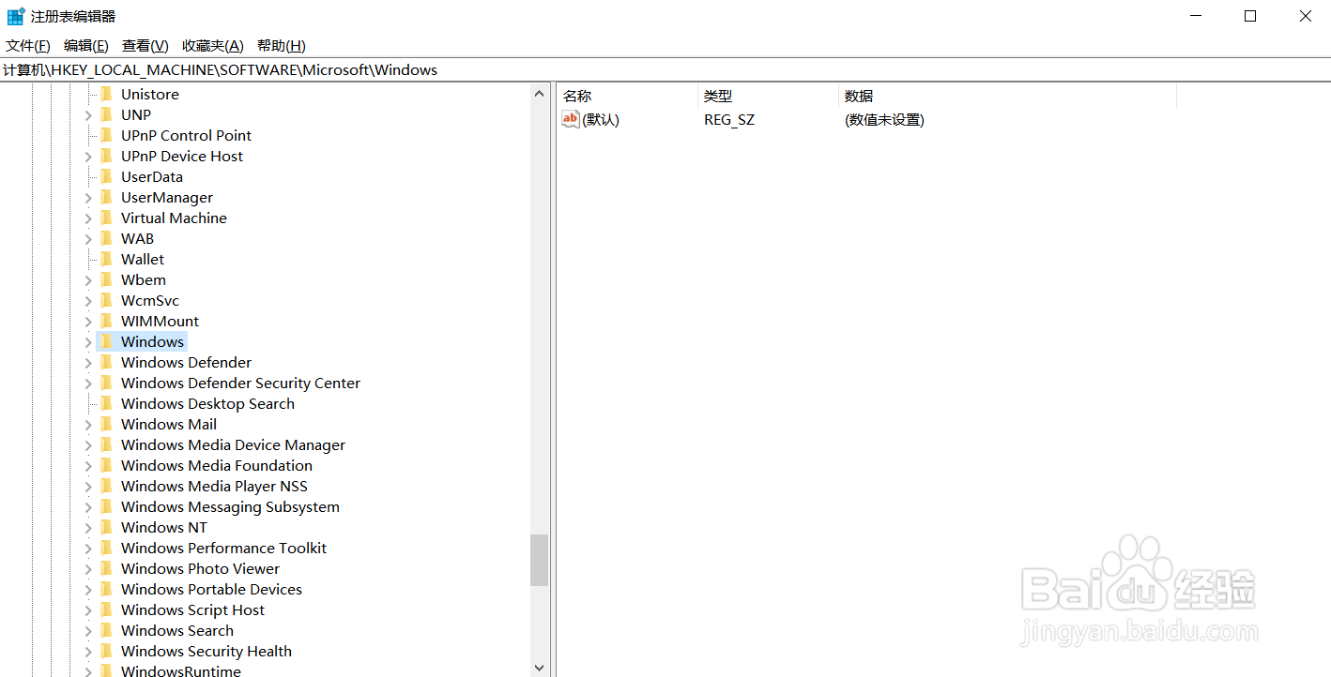Expand the WcmSvc key
This screenshot has width=1331, height=677.
[88, 300]
